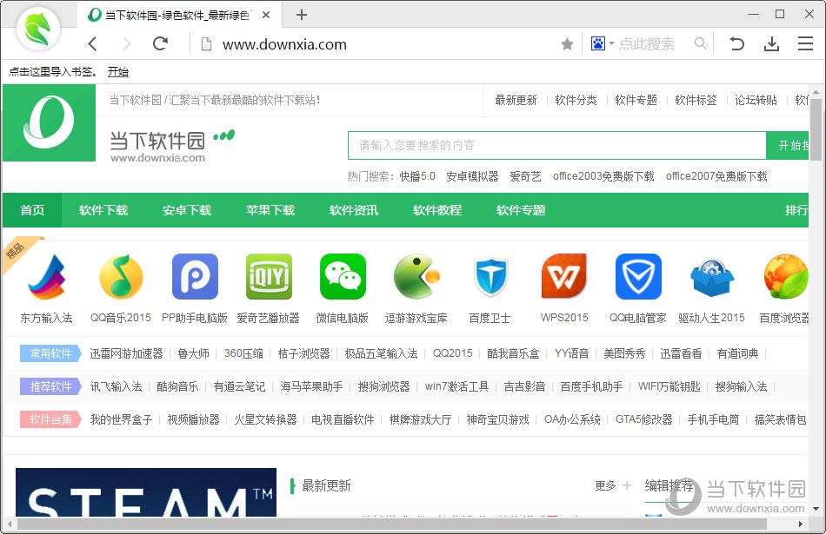This screenshot has height=534, width=826.
Task: Open the win7激活工具 link
Action: click(456, 386)
